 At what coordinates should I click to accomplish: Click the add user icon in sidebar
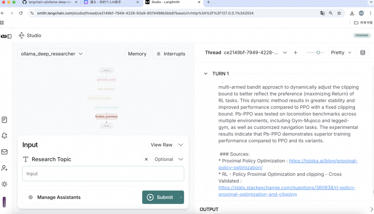tap(4, 168)
